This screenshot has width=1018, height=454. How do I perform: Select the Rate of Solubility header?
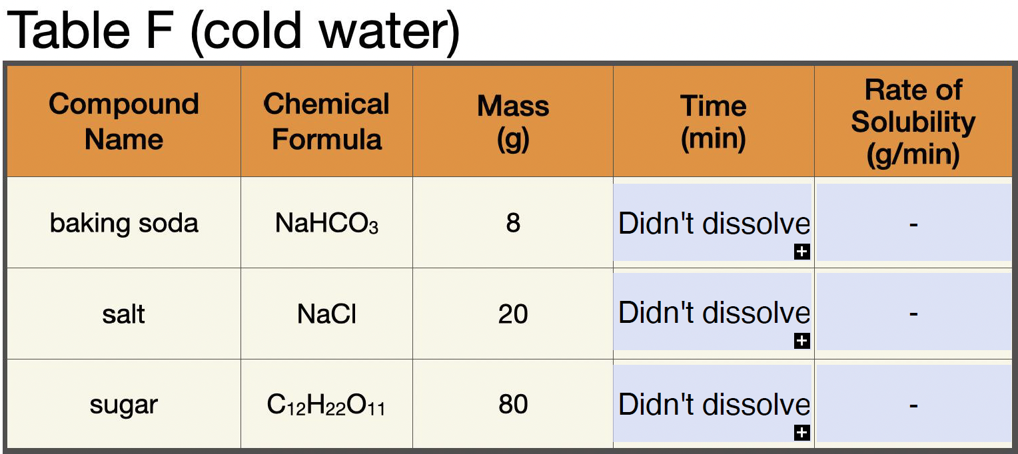[x=913, y=121]
